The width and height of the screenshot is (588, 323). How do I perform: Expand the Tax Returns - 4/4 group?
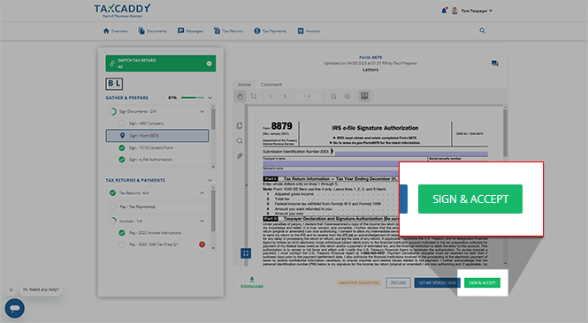click(202, 193)
